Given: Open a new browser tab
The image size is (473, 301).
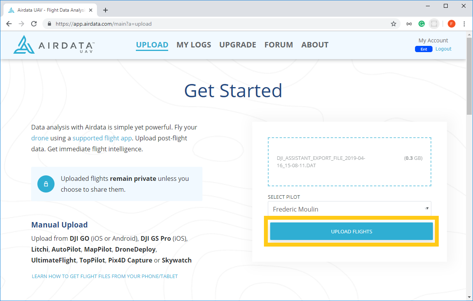Looking at the screenshot, I should click(106, 10).
